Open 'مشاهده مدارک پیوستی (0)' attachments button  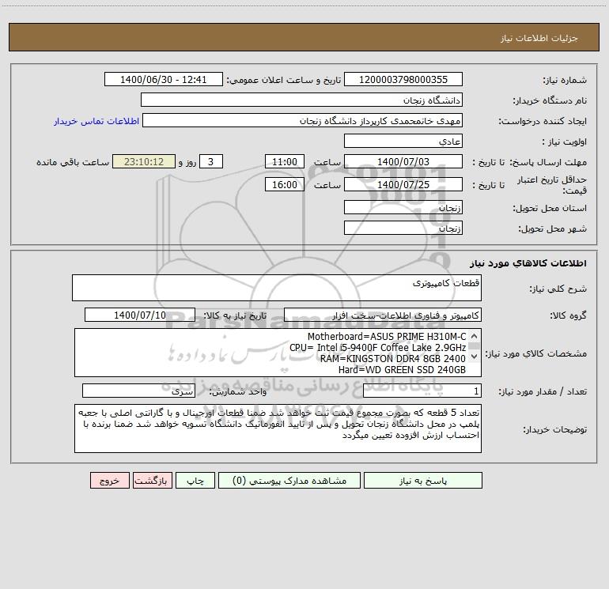click(x=289, y=481)
